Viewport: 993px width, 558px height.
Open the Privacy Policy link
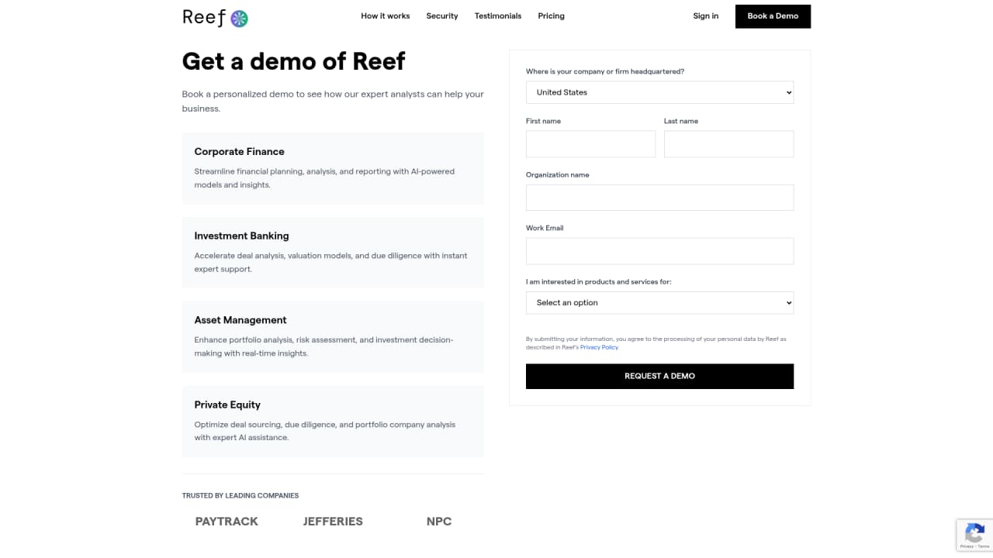point(600,347)
